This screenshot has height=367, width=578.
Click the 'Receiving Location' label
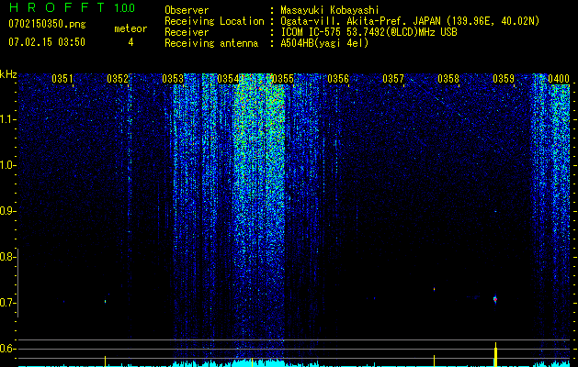point(214,21)
